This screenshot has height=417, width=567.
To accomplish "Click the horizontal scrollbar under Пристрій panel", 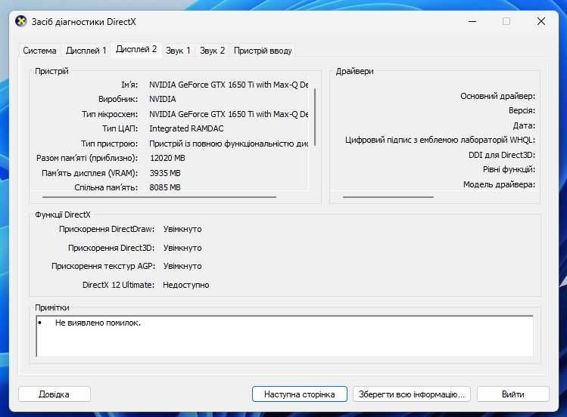I will 159,197.
